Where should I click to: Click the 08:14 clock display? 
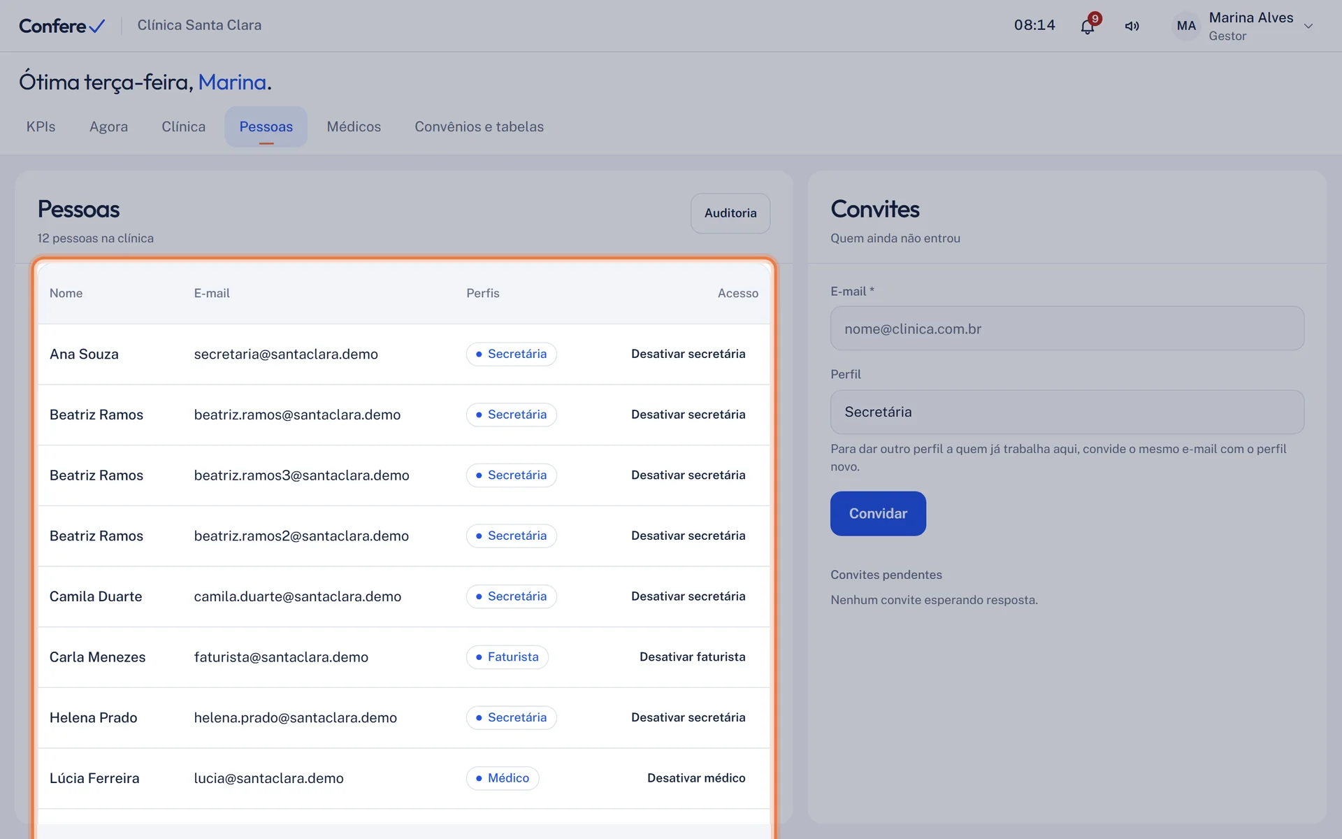[1034, 25]
